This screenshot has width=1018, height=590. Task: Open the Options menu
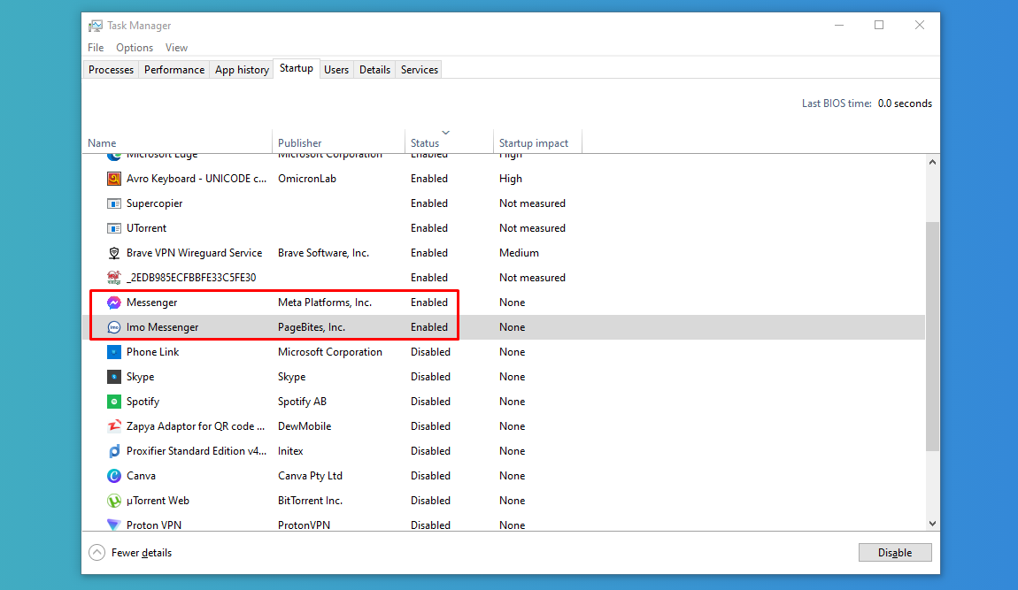[x=135, y=48]
